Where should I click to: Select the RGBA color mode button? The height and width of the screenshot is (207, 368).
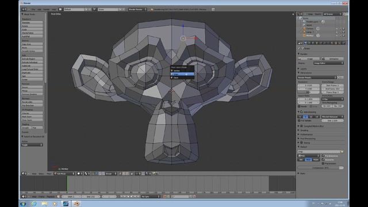point(316,160)
